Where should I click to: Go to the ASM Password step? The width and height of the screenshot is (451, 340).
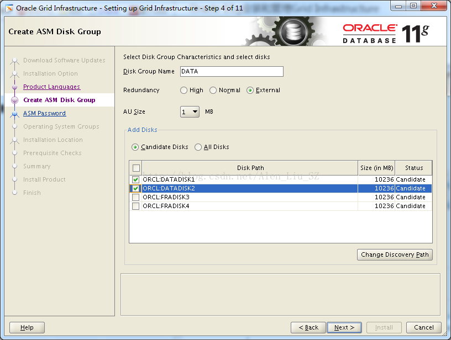(x=44, y=113)
